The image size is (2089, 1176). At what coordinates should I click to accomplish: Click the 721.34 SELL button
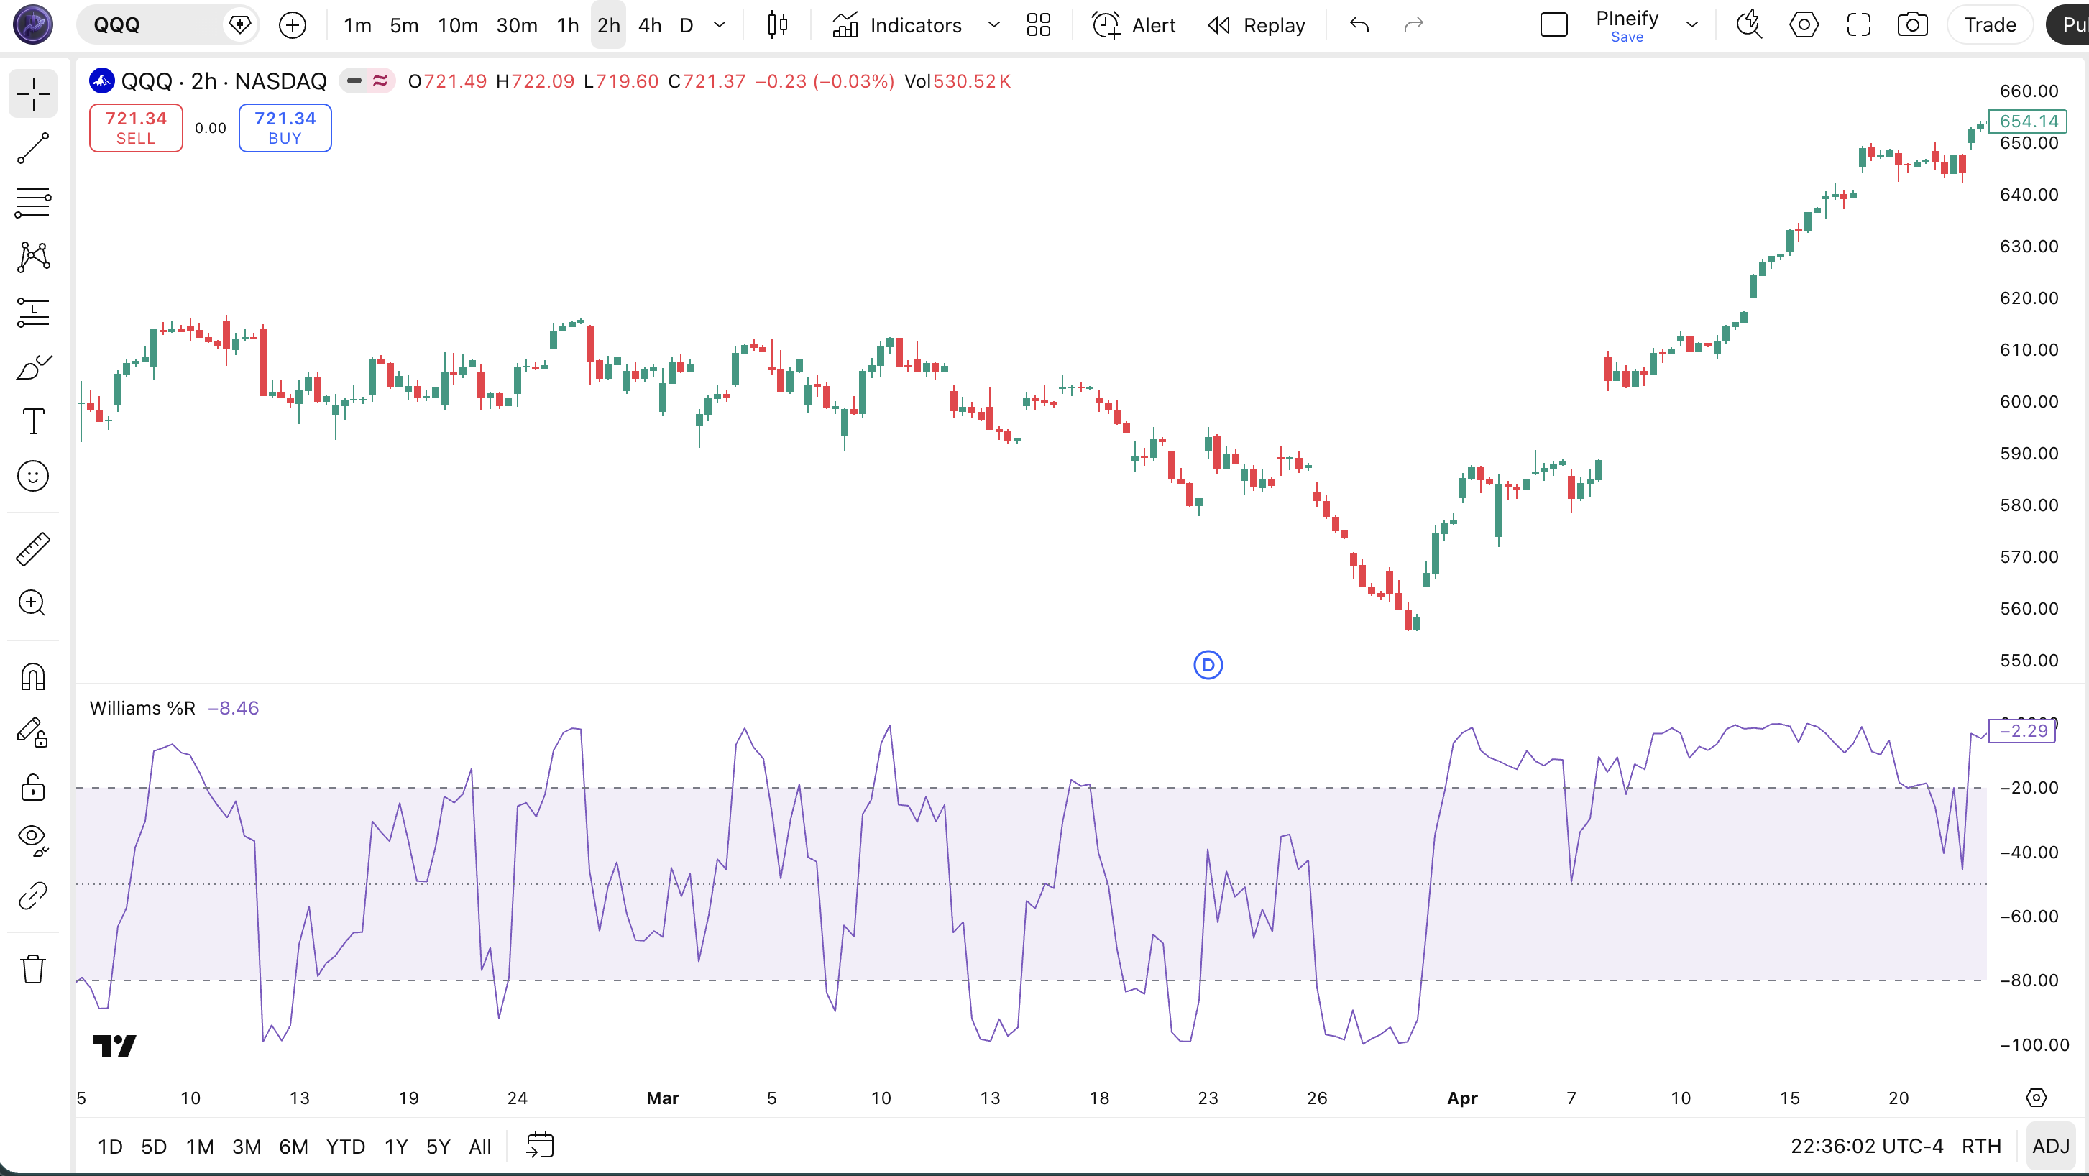coord(135,127)
